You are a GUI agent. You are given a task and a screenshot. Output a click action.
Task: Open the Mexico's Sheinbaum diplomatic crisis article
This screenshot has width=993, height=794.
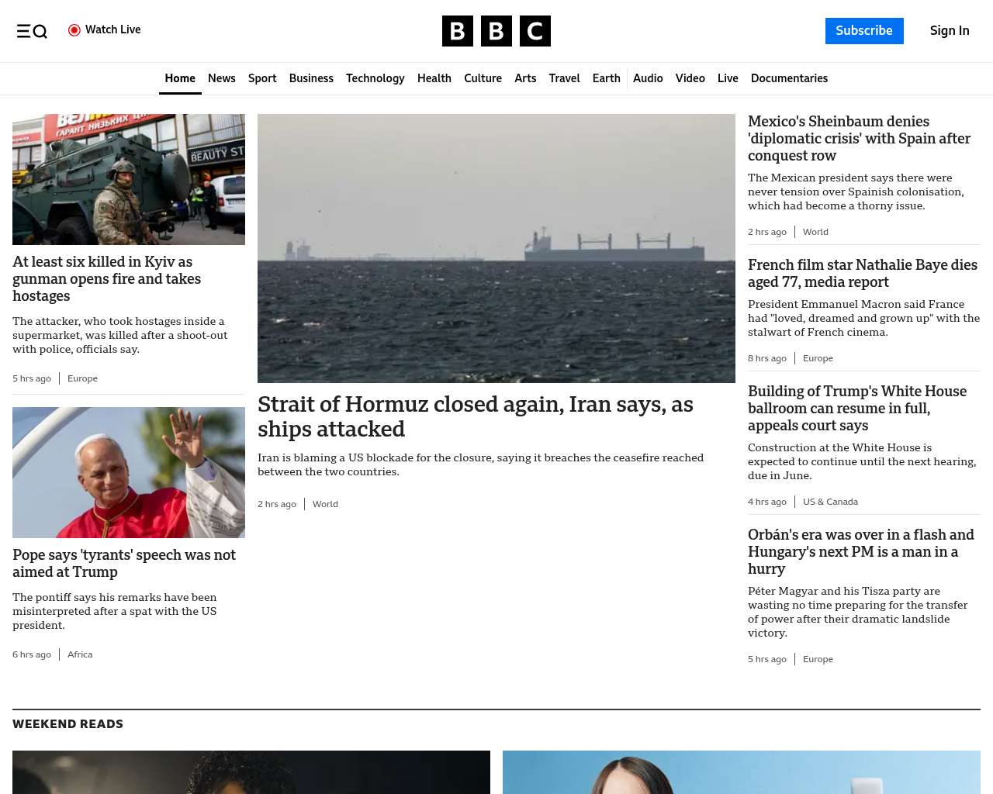pos(859,138)
